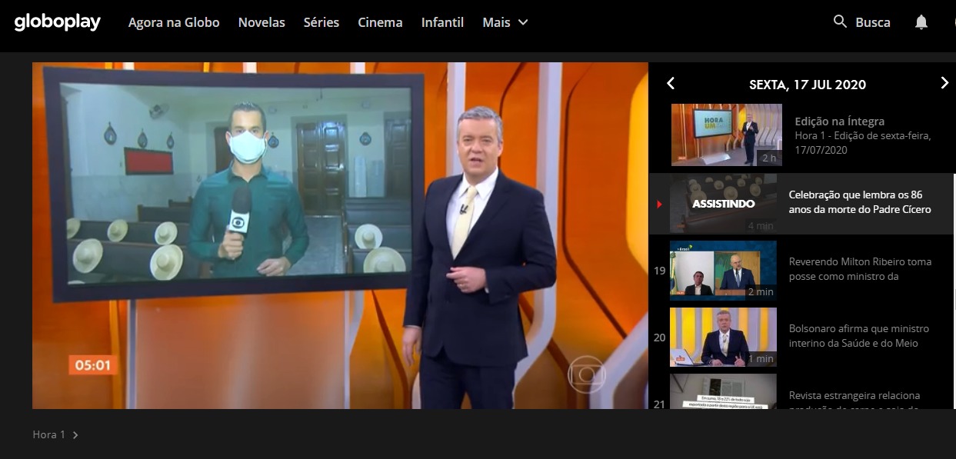
Task: Play the Revista estrangeira video thumbnail
Action: (x=723, y=391)
